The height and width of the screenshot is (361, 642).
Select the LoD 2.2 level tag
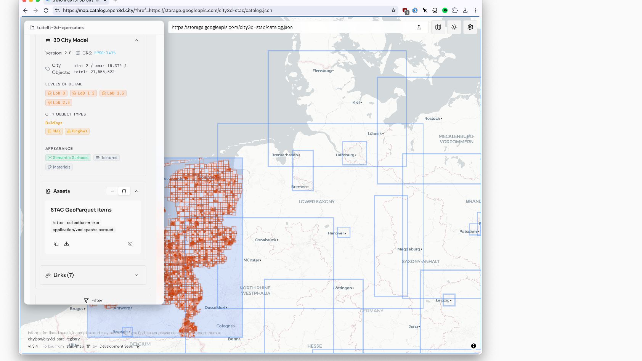coord(59,103)
